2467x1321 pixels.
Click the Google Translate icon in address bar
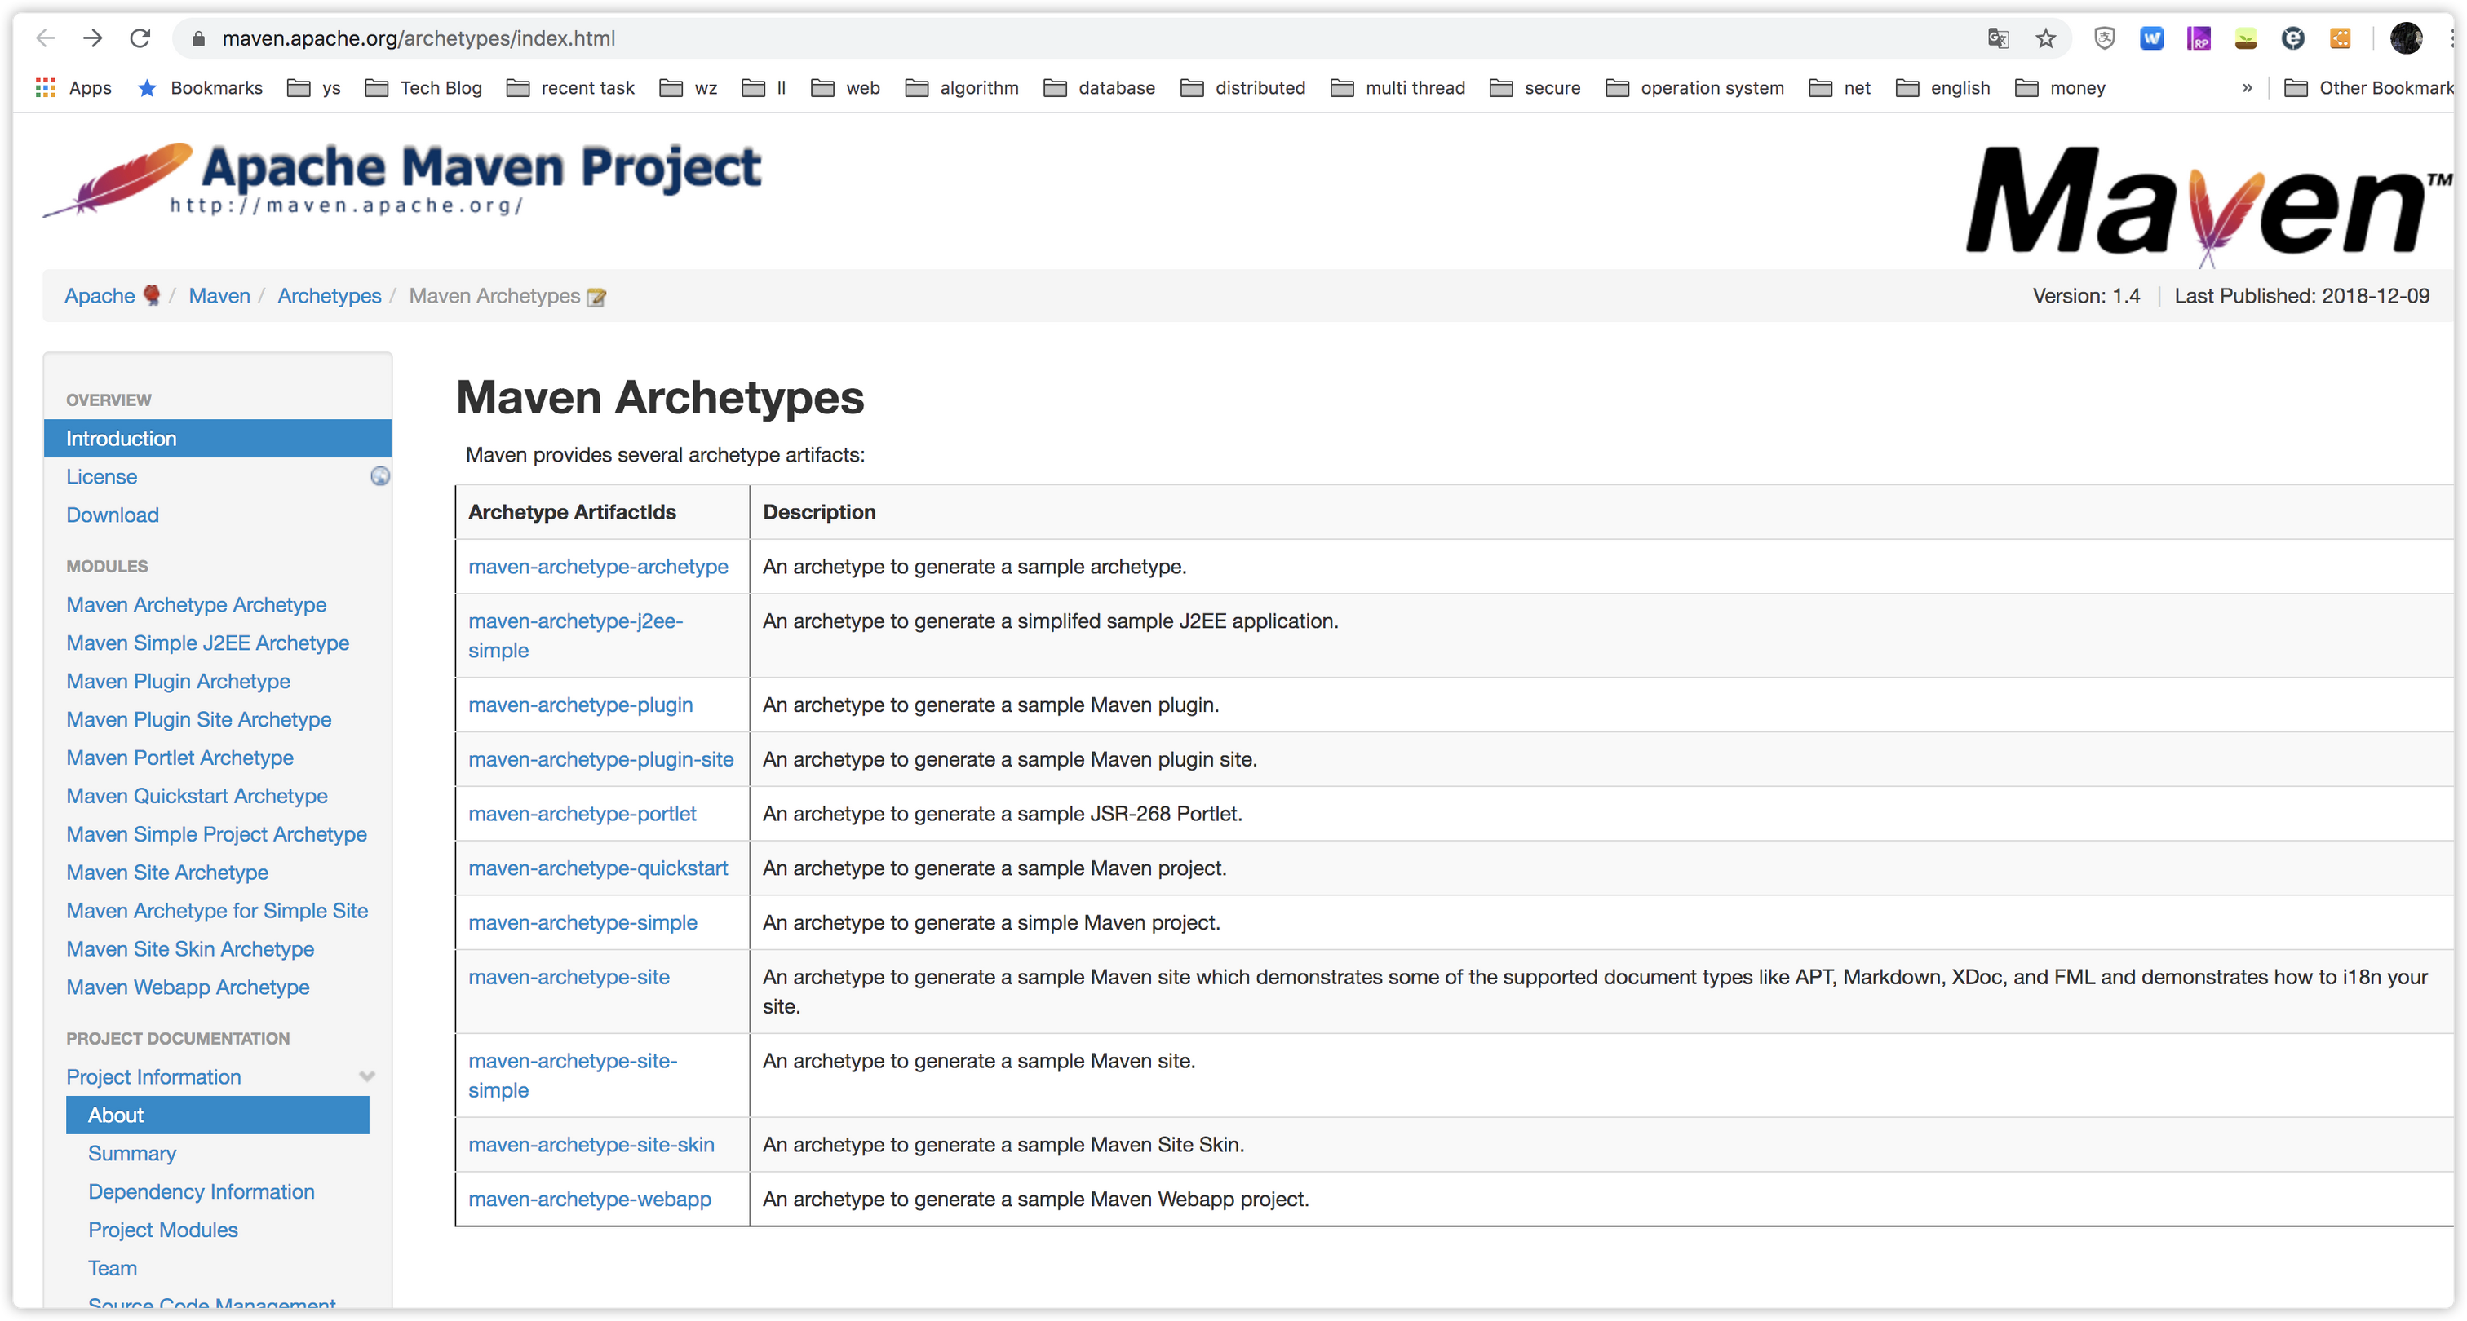coord(1998,38)
